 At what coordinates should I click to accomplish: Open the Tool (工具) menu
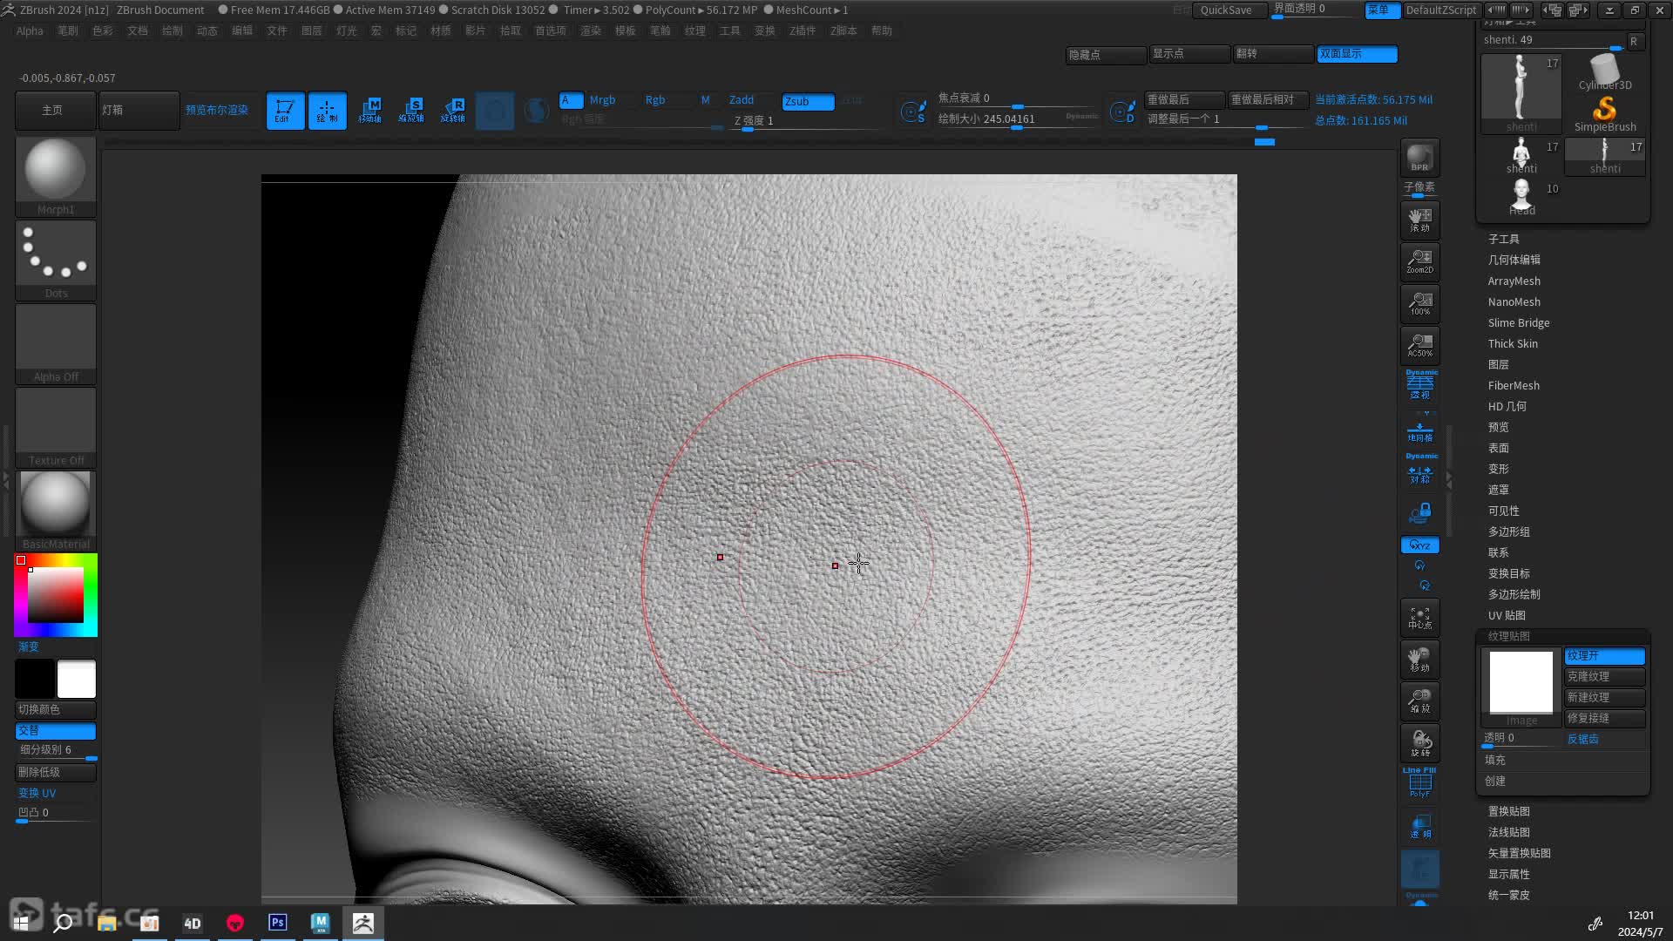pos(729,30)
